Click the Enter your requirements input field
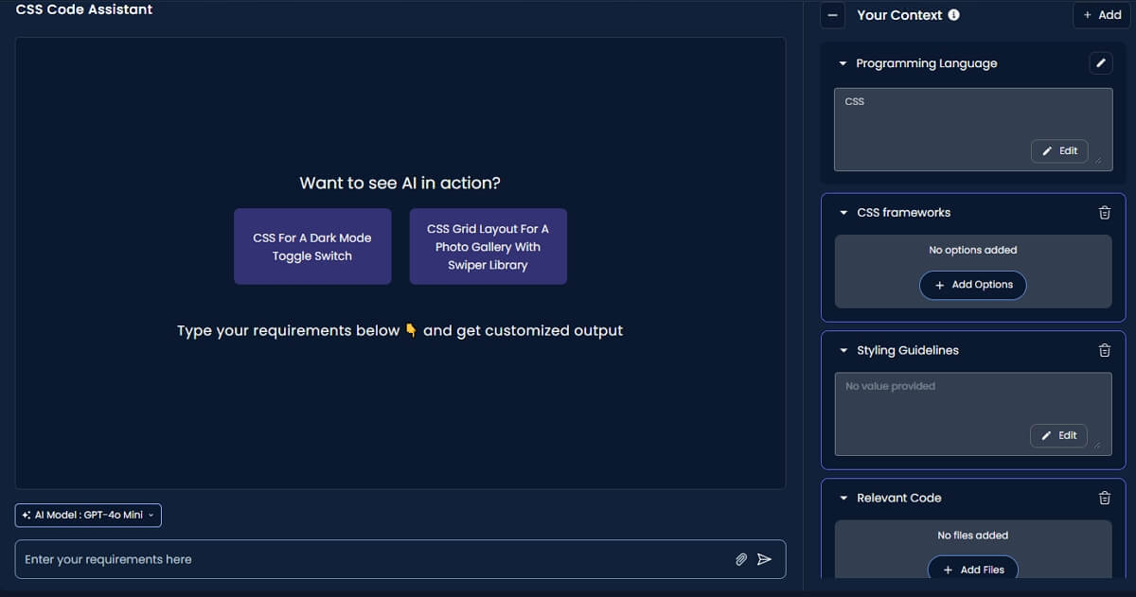The width and height of the screenshot is (1136, 597). [374, 559]
